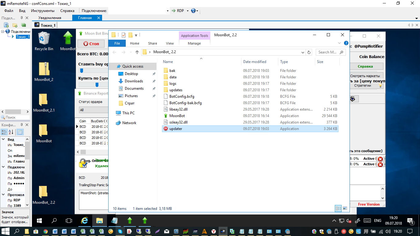Expand the Explorer ribbon with the chevron
Image resolution: width=420 pixels, height=236 pixels.
click(339, 43)
